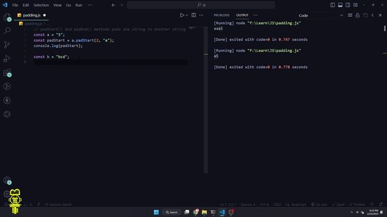Viewport: 387px width, 217px height.
Task: Click Prettier in the status bar
Action: pyautogui.click(x=357, y=205)
